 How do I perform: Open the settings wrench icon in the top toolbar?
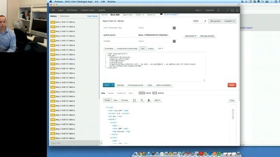(227, 10)
